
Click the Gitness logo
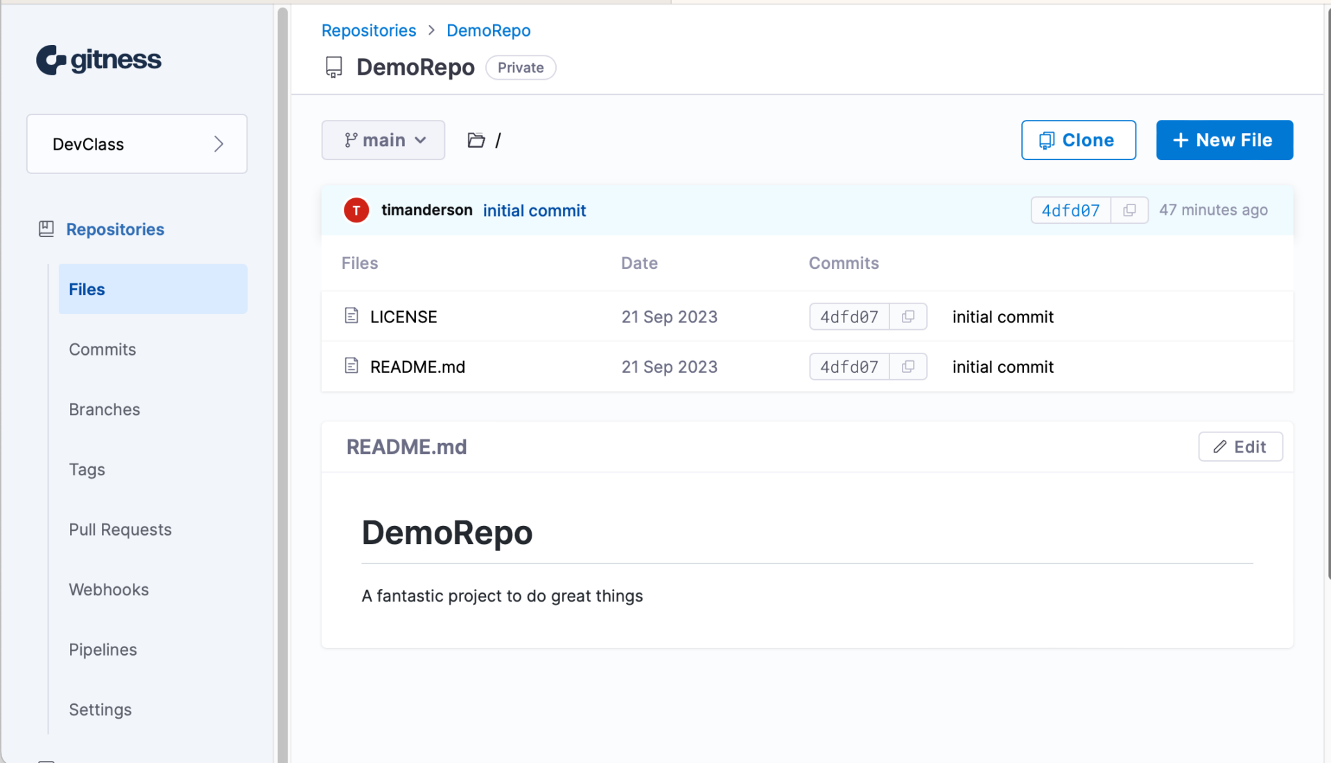tap(98, 59)
